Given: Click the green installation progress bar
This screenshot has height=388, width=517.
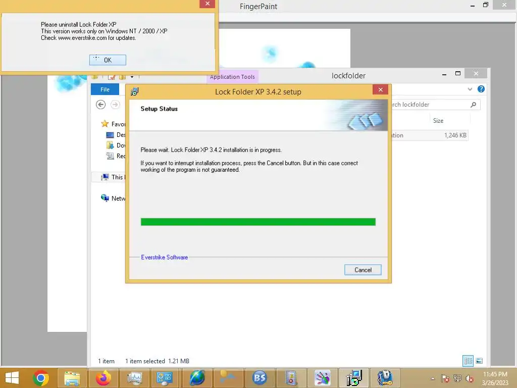Looking at the screenshot, I should click(x=258, y=222).
